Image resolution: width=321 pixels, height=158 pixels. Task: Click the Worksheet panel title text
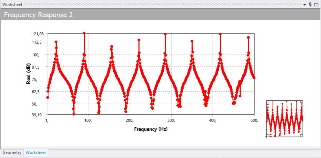12,5
